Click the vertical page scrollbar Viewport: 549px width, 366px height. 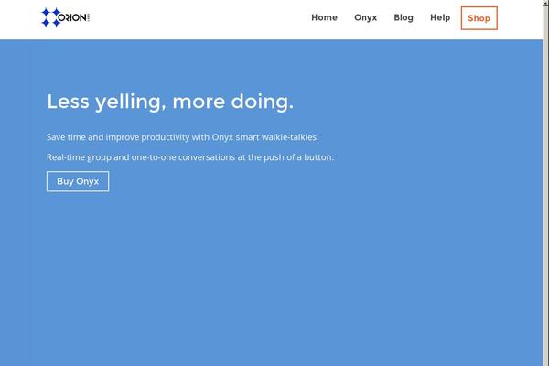545,183
